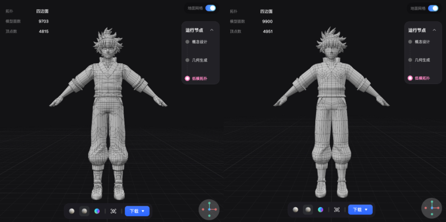Viewport: 446px width, 222px height.
Task: Click focus/recenter icon in right viewer
Action: (x=337, y=210)
